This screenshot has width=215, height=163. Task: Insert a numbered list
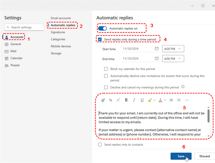tap(179, 100)
